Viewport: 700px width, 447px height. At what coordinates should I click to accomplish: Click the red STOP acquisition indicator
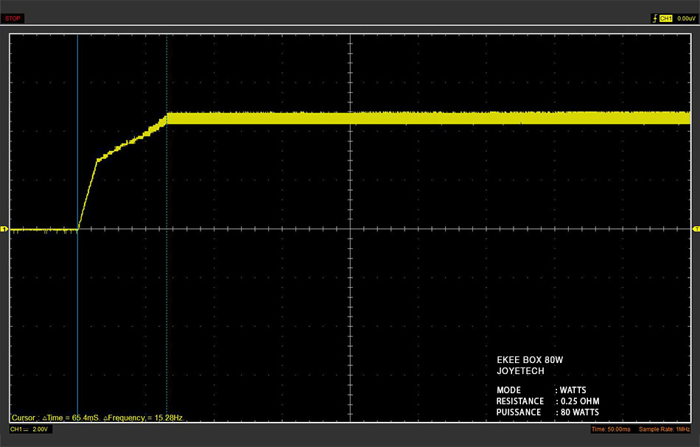[x=13, y=18]
